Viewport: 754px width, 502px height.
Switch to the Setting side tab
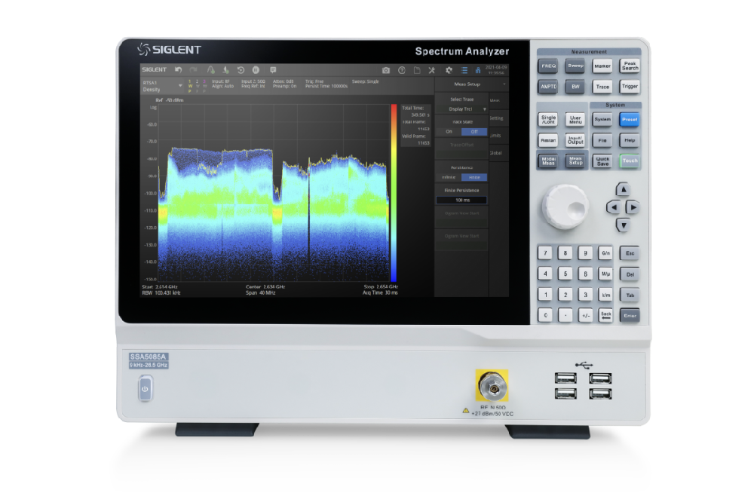(x=497, y=118)
